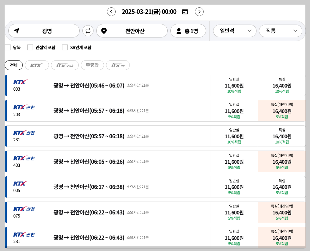This screenshot has width=310, height=251.
Task: Click the navigation arrow icon beside 광명
Action: click(x=17, y=30)
